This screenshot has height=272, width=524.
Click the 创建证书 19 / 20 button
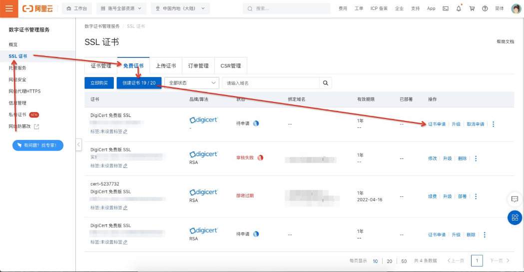point(139,83)
